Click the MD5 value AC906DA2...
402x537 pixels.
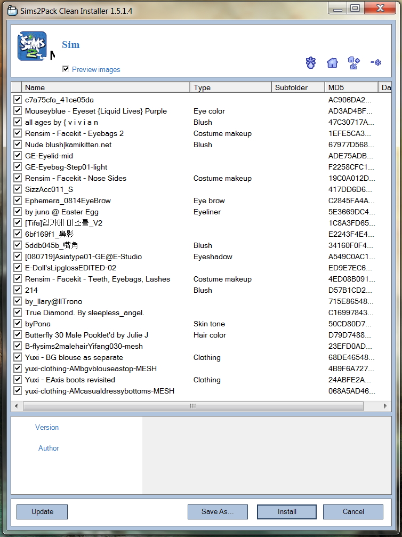[x=350, y=100]
